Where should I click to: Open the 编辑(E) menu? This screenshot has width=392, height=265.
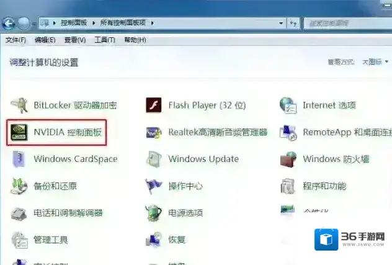point(45,40)
